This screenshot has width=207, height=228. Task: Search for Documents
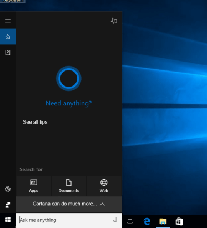(x=69, y=186)
